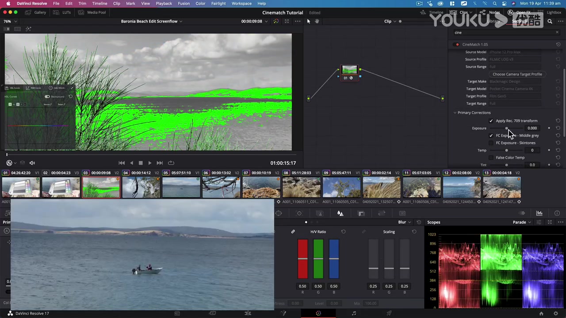Click the red H/V Ratio slider bar
The width and height of the screenshot is (566, 318).
coord(302,259)
